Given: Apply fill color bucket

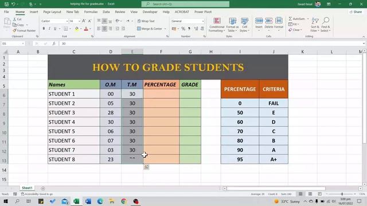Looking at the screenshot, I should click(x=77, y=29).
